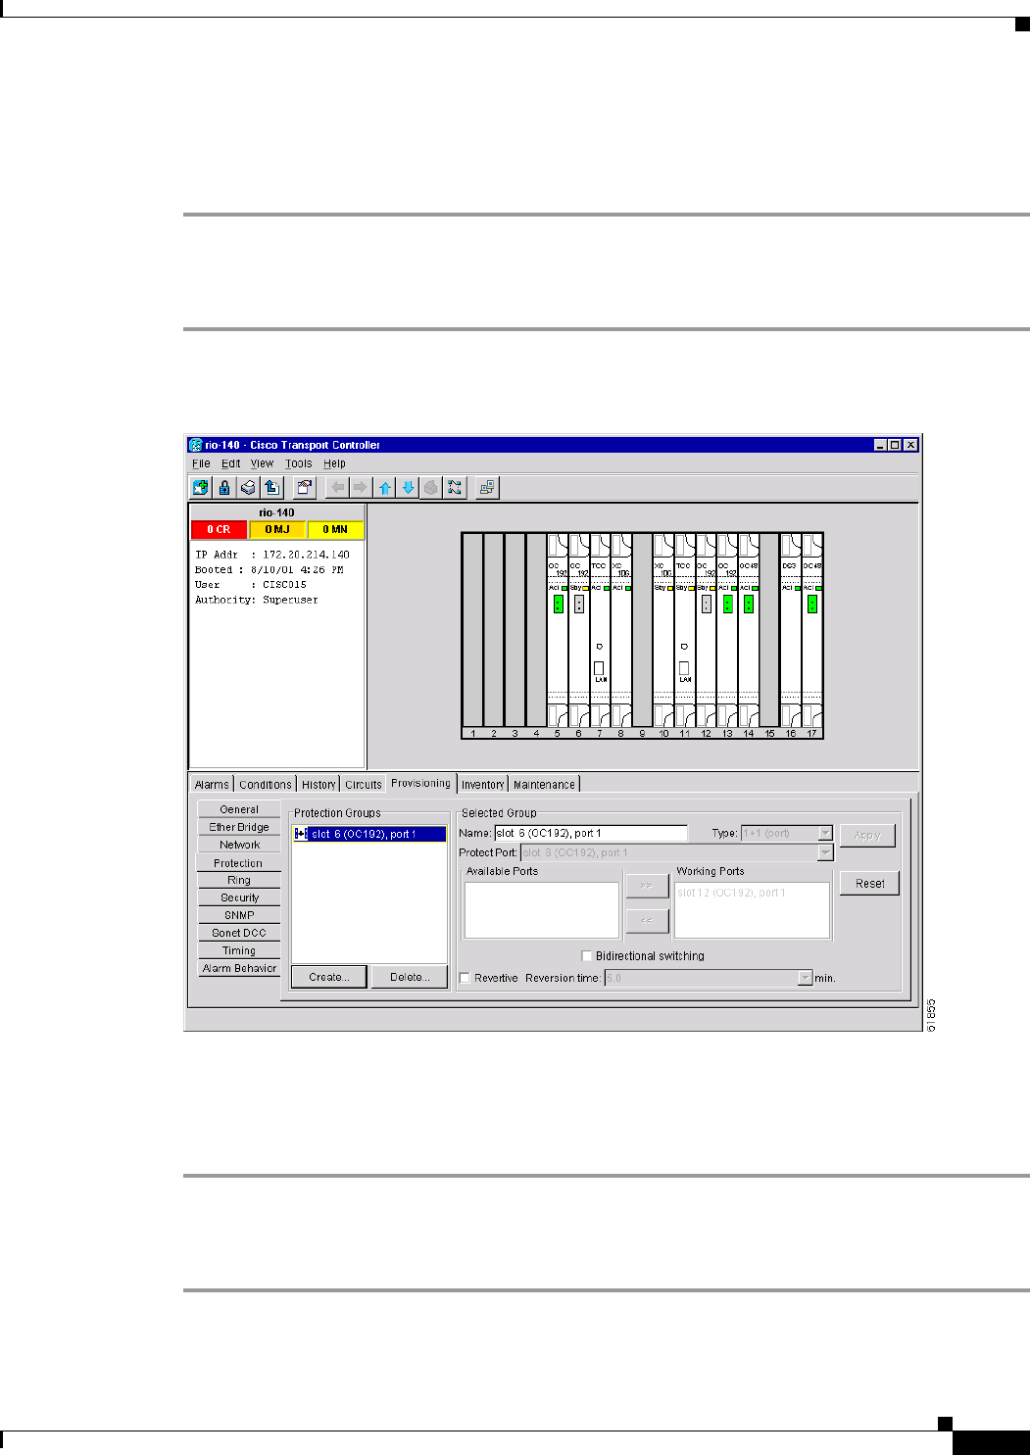Open the Network subtab
1030x1455 pixels.
tap(239, 845)
